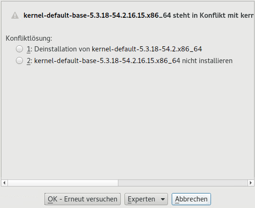Image resolution: width=255 pixels, height=208 pixels.
Task: Click the empty area below the conflict options
Action: (127, 122)
